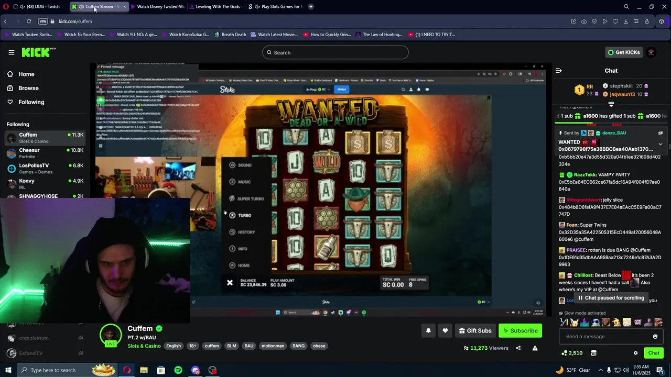Click the English language tag

pos(174,346)
